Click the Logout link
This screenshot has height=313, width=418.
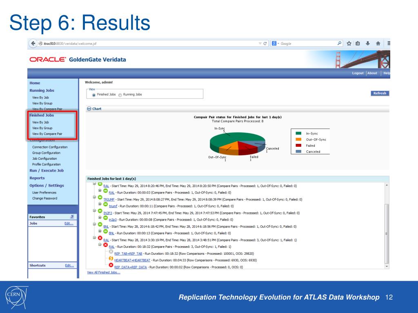click(x=358, y=73)
